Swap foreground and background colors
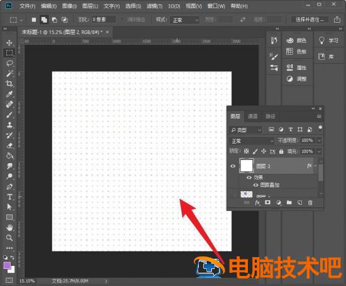The width and height of the screenshot is (346, 286). (x=13, y=258)
